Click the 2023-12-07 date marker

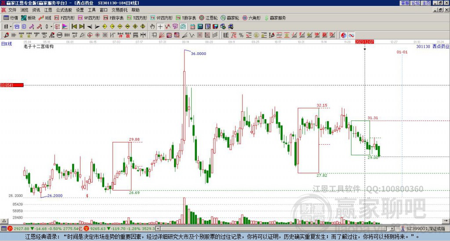364,42
